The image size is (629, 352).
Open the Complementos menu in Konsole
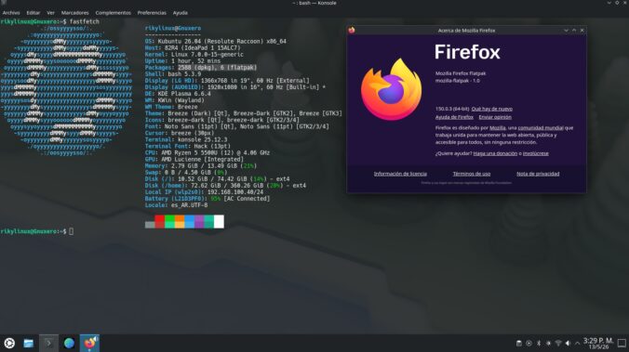click(x=114, y=13)
